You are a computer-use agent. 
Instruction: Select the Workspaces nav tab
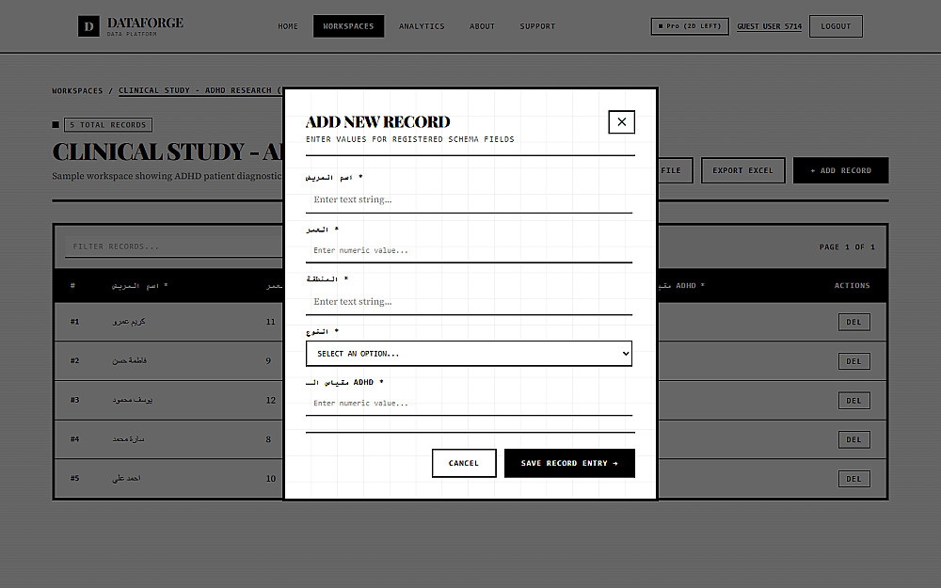(x=349, y=26)
